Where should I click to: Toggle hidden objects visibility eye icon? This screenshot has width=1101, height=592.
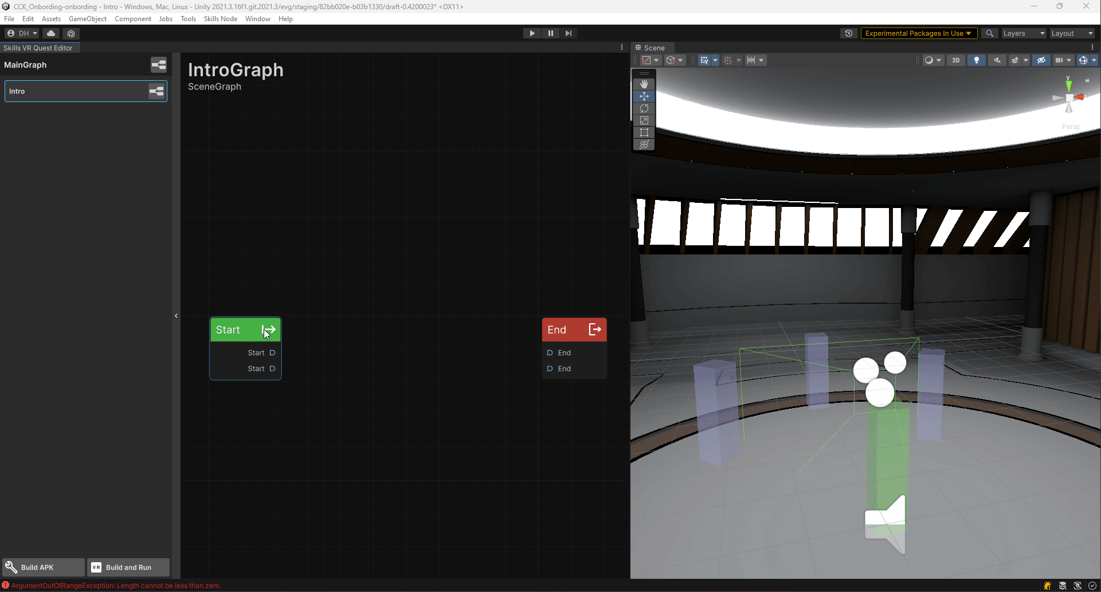click(x=1041, y=60)
